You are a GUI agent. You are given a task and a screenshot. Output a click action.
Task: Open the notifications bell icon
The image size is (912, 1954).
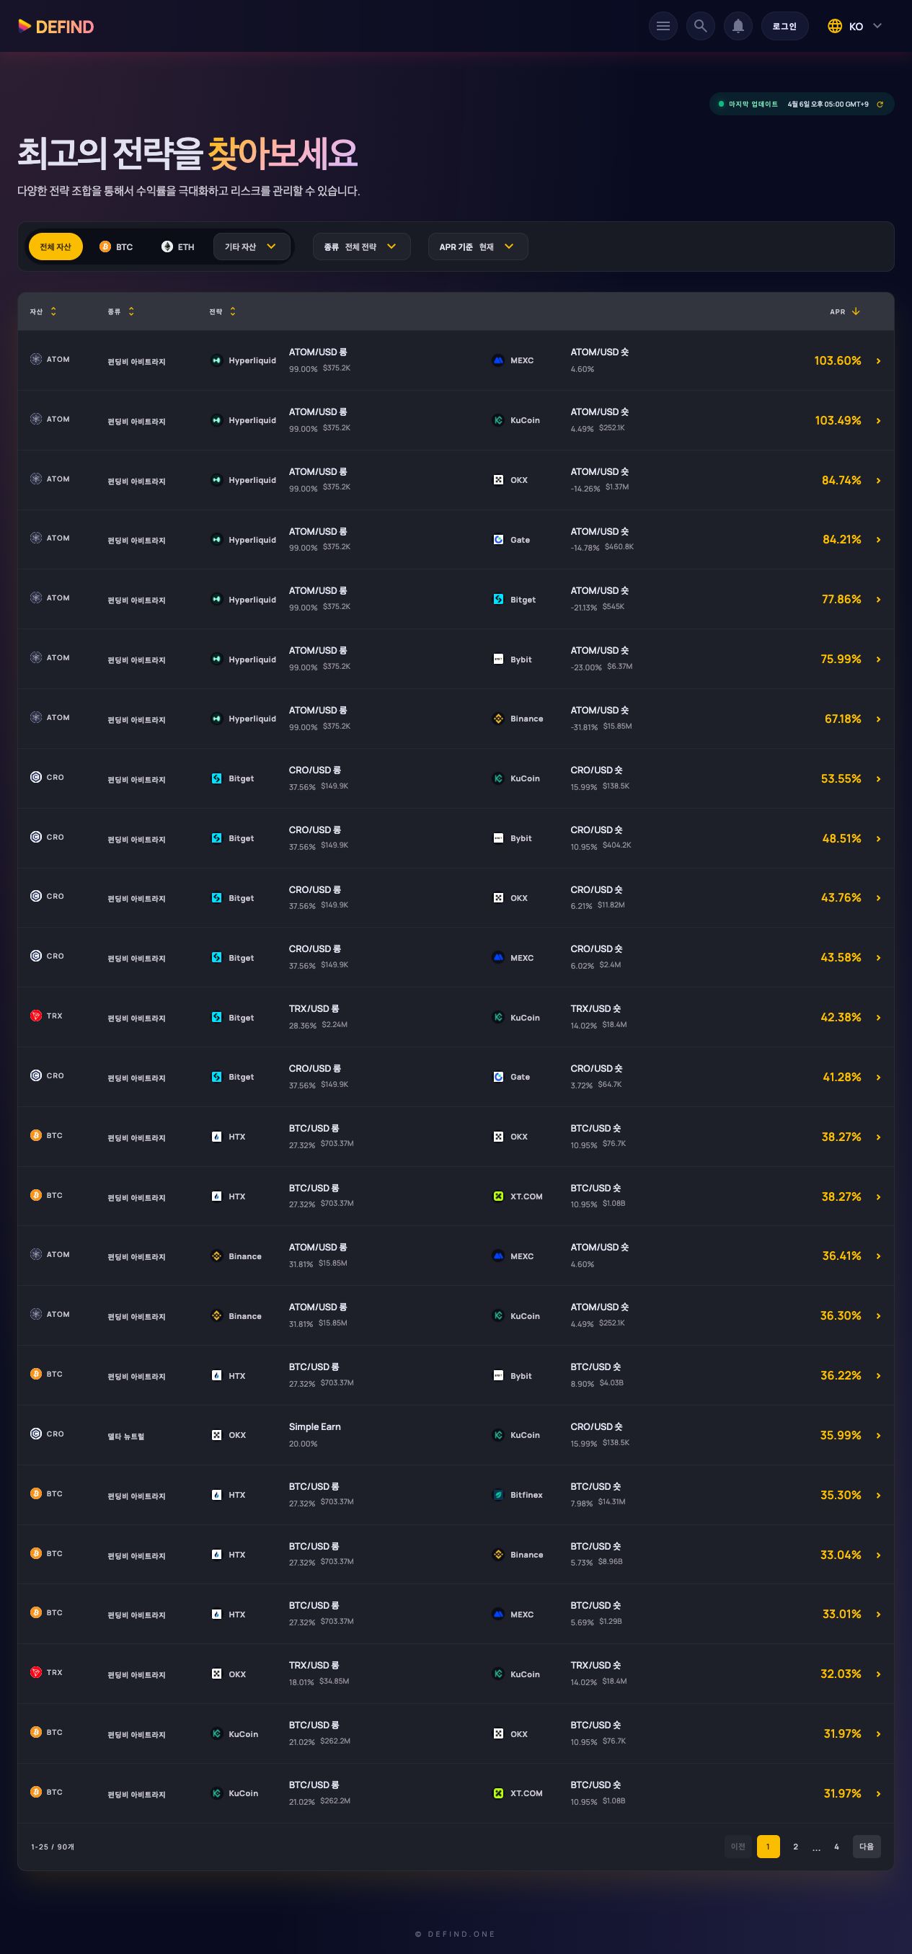point(738,27)
